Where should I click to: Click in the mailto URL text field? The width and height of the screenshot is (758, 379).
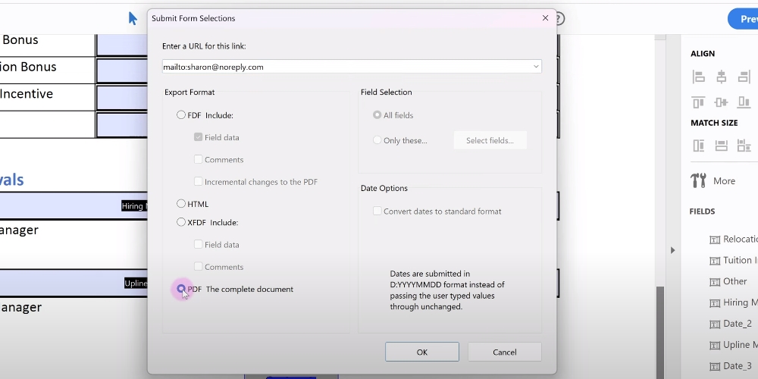[x=341, y=67]
